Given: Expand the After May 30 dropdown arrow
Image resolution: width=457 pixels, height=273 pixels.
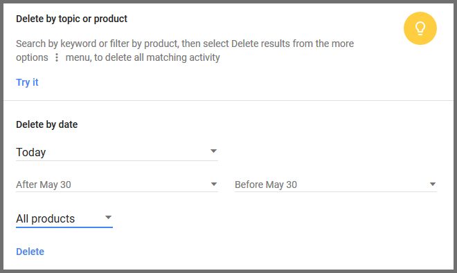Looking at the screenshot, I should pos(214,185).
